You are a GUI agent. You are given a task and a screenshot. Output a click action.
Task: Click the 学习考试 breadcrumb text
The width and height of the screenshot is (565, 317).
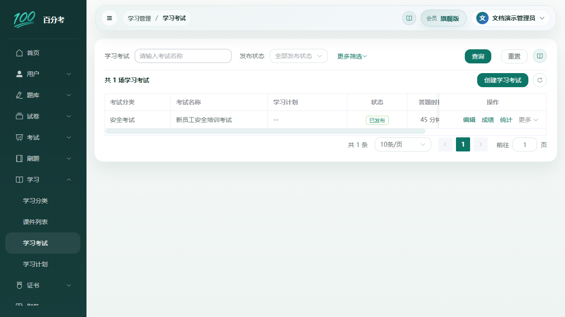tap(174, 18)
